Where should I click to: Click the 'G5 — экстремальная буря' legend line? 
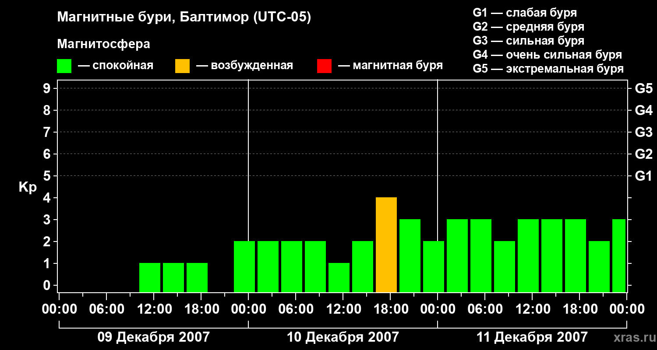[x=548, y=69]
